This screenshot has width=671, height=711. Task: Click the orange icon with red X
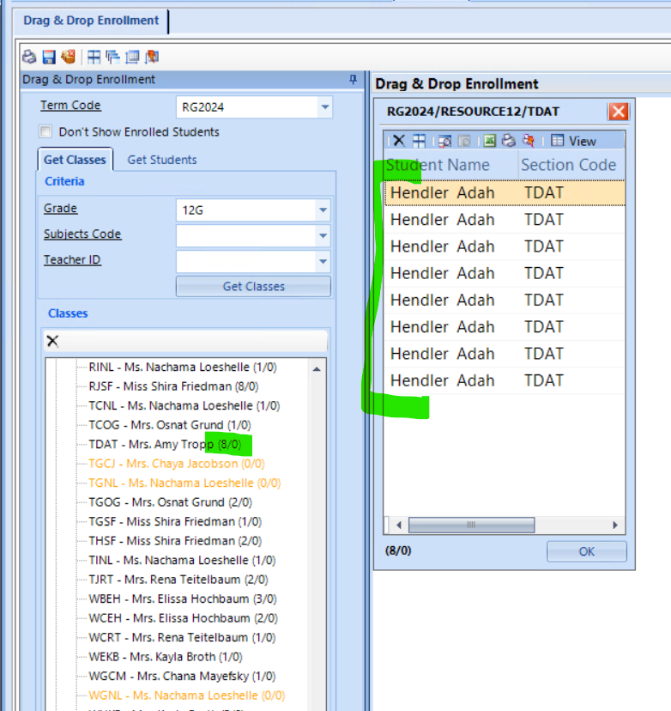tap(69, 57)
